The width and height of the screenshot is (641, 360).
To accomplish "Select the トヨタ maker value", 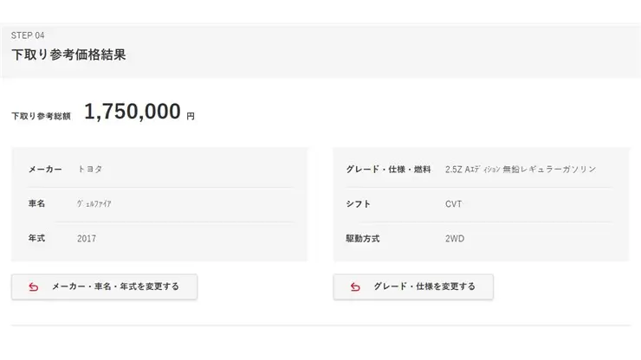I will 90,169.
